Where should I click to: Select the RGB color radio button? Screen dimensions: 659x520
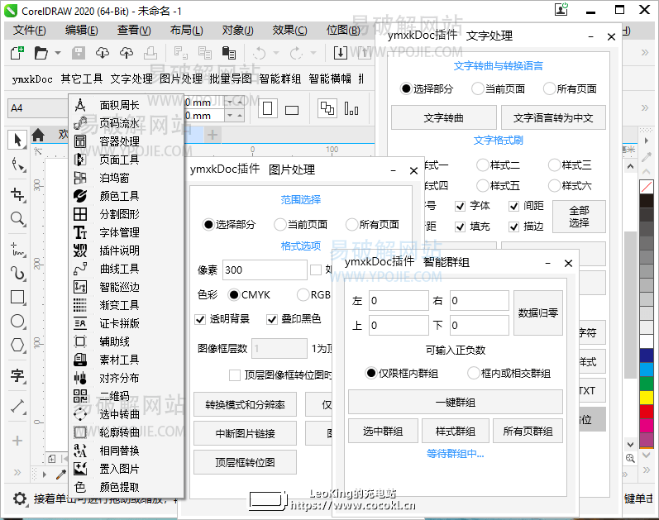point(303,294)
